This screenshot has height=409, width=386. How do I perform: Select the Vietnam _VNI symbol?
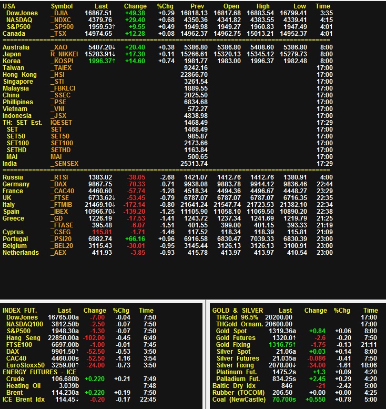(58, 109)
